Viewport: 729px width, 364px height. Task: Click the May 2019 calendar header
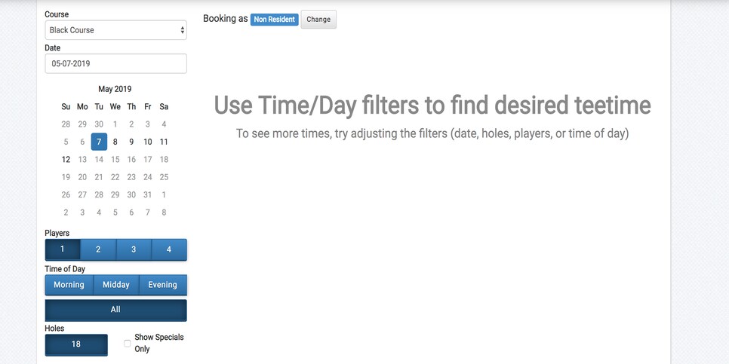coord(115,89)
